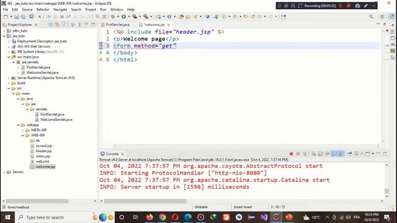Expand the jdbc_tuto project

point(4,30)
